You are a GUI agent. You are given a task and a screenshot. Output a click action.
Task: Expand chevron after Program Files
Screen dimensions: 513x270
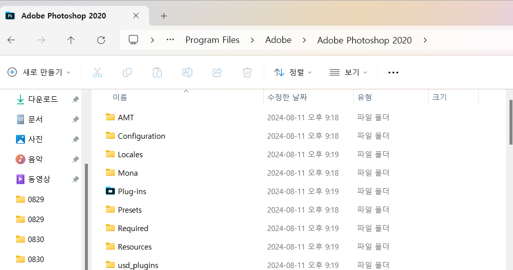(252, 40)
